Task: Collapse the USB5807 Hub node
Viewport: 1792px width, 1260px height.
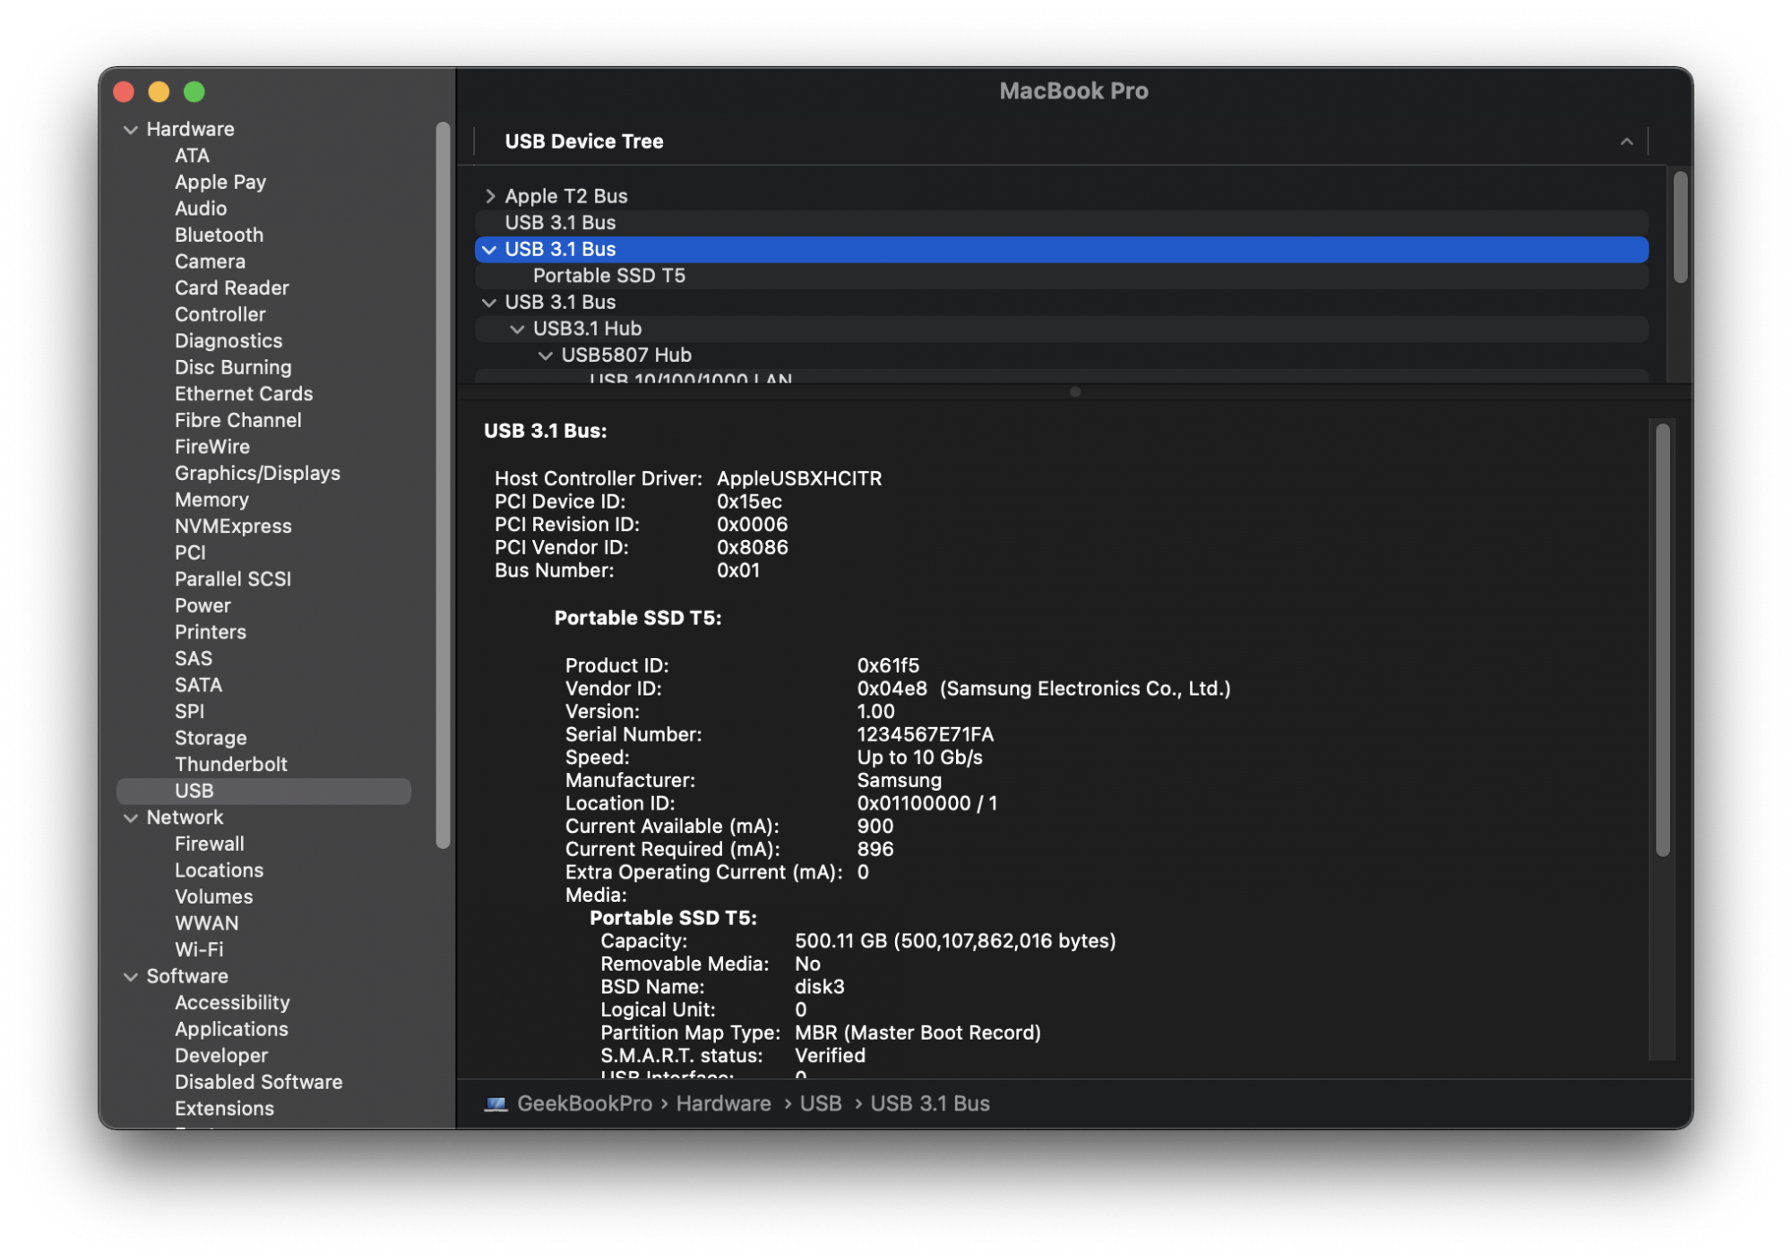Action: pos(545,356)
